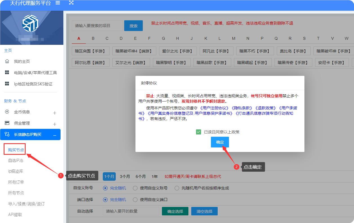Select the 3个月 duration option
This screenshot has height=223, width=354.
(125, 176)
